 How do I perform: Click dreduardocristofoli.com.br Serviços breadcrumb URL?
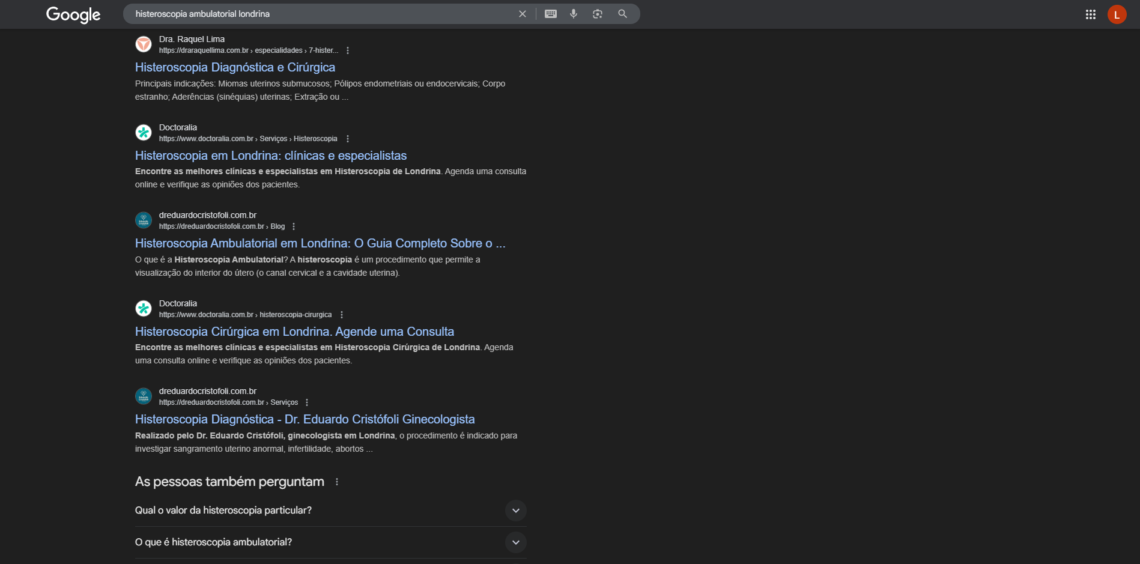(228, 402)
